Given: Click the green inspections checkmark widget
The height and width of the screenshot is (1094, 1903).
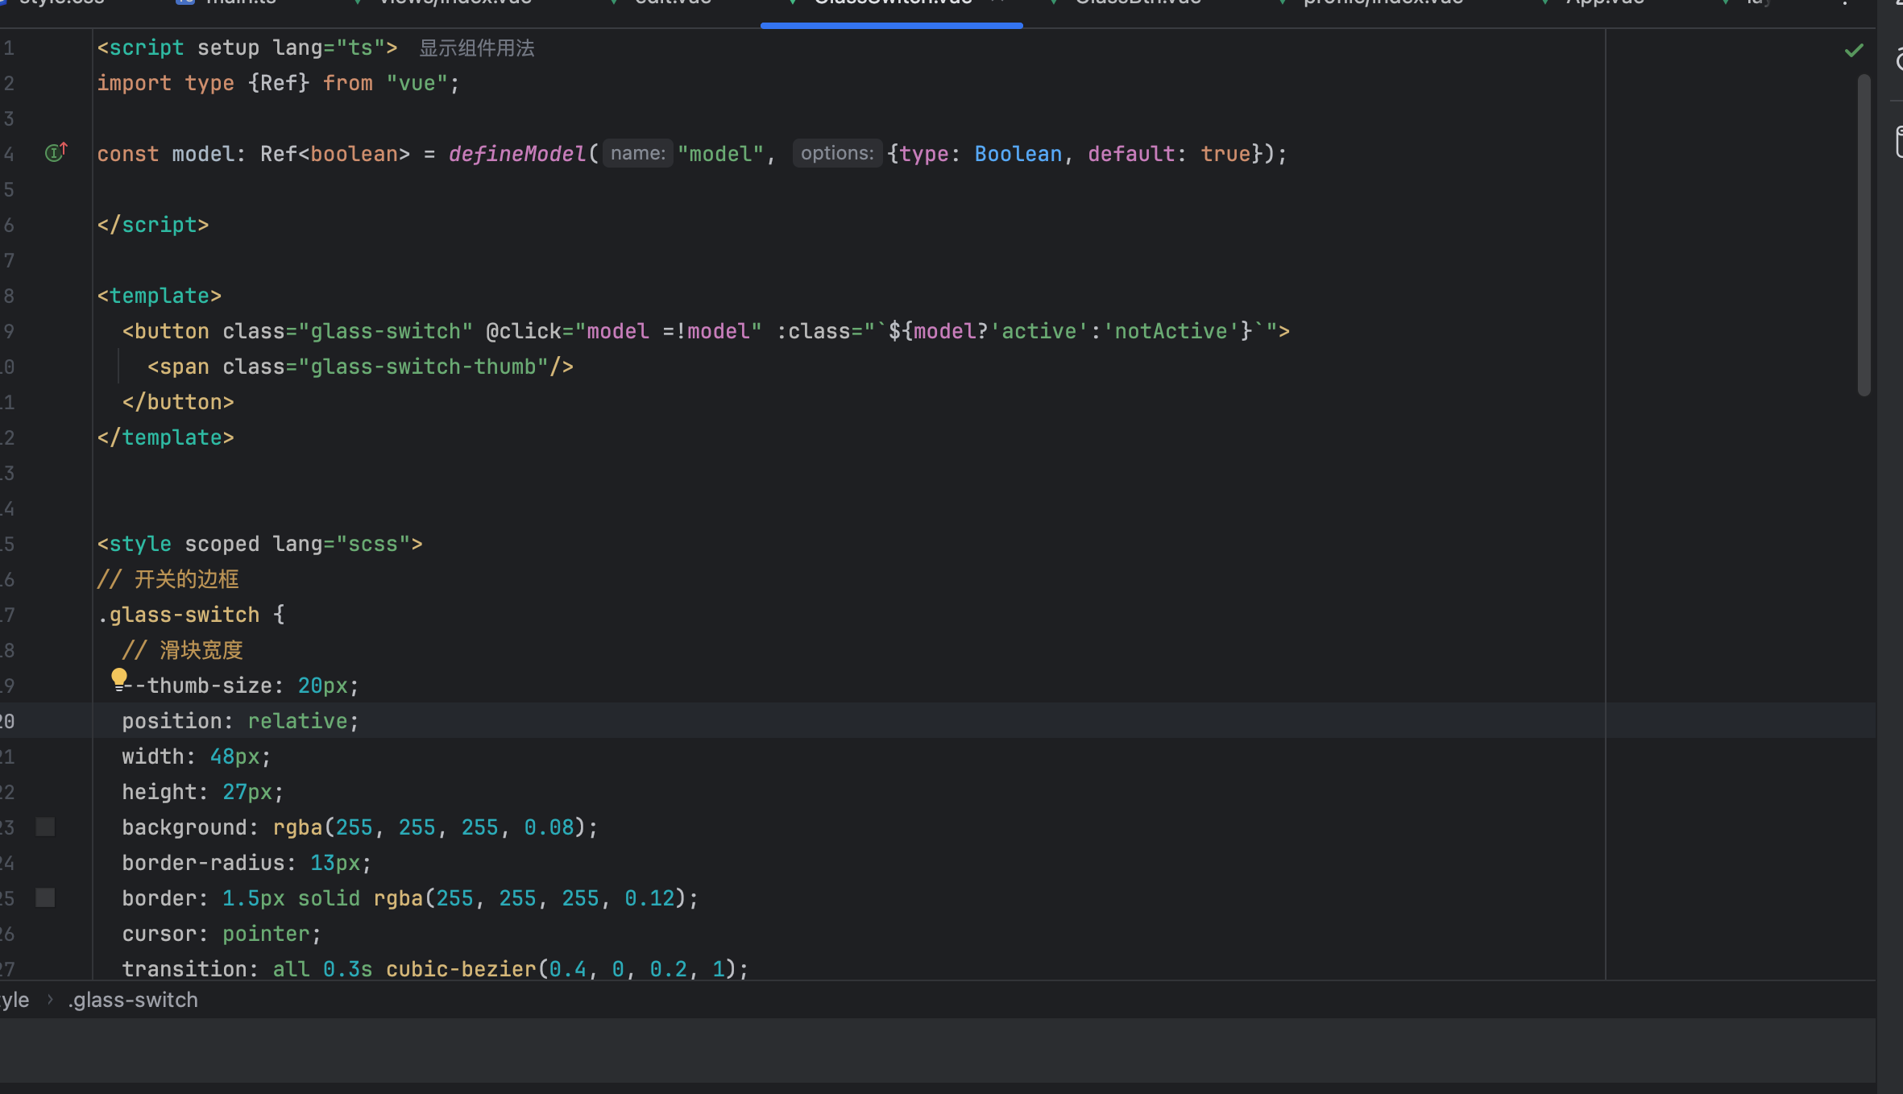Looking at the screenshot, I should (1853, 50).
